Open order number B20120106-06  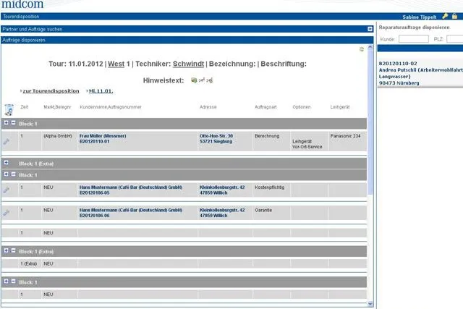pos(95,216)
